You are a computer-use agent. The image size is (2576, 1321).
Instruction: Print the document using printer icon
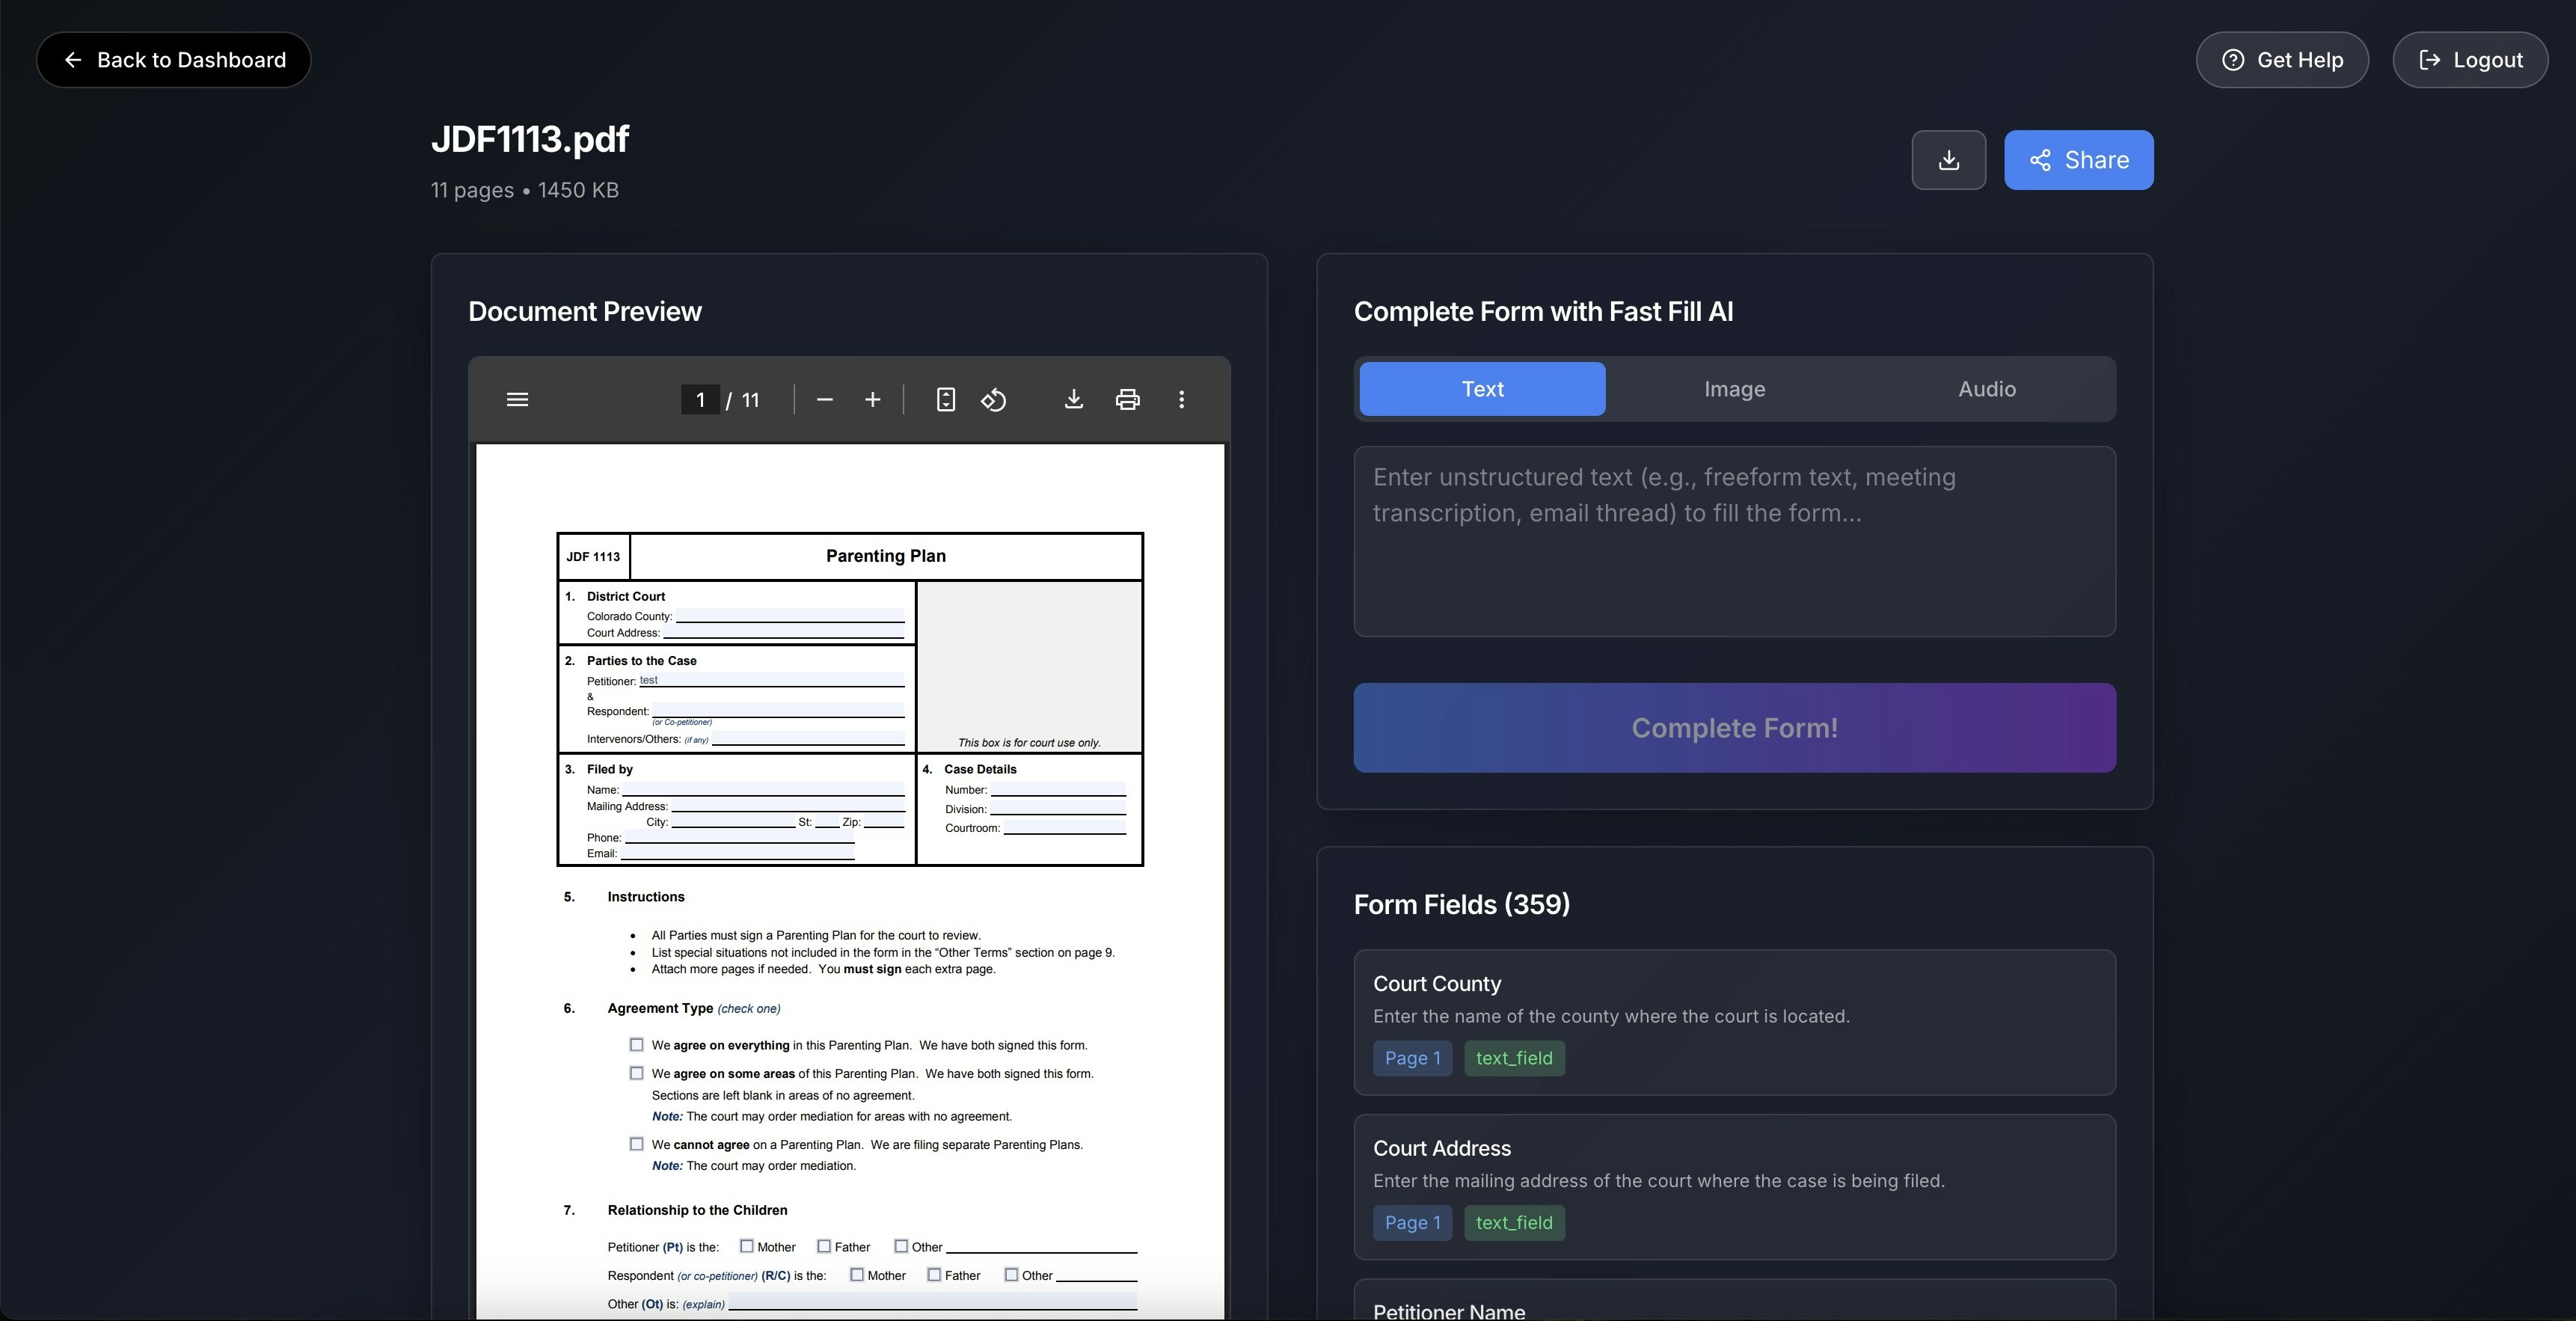coord(1127,400)
